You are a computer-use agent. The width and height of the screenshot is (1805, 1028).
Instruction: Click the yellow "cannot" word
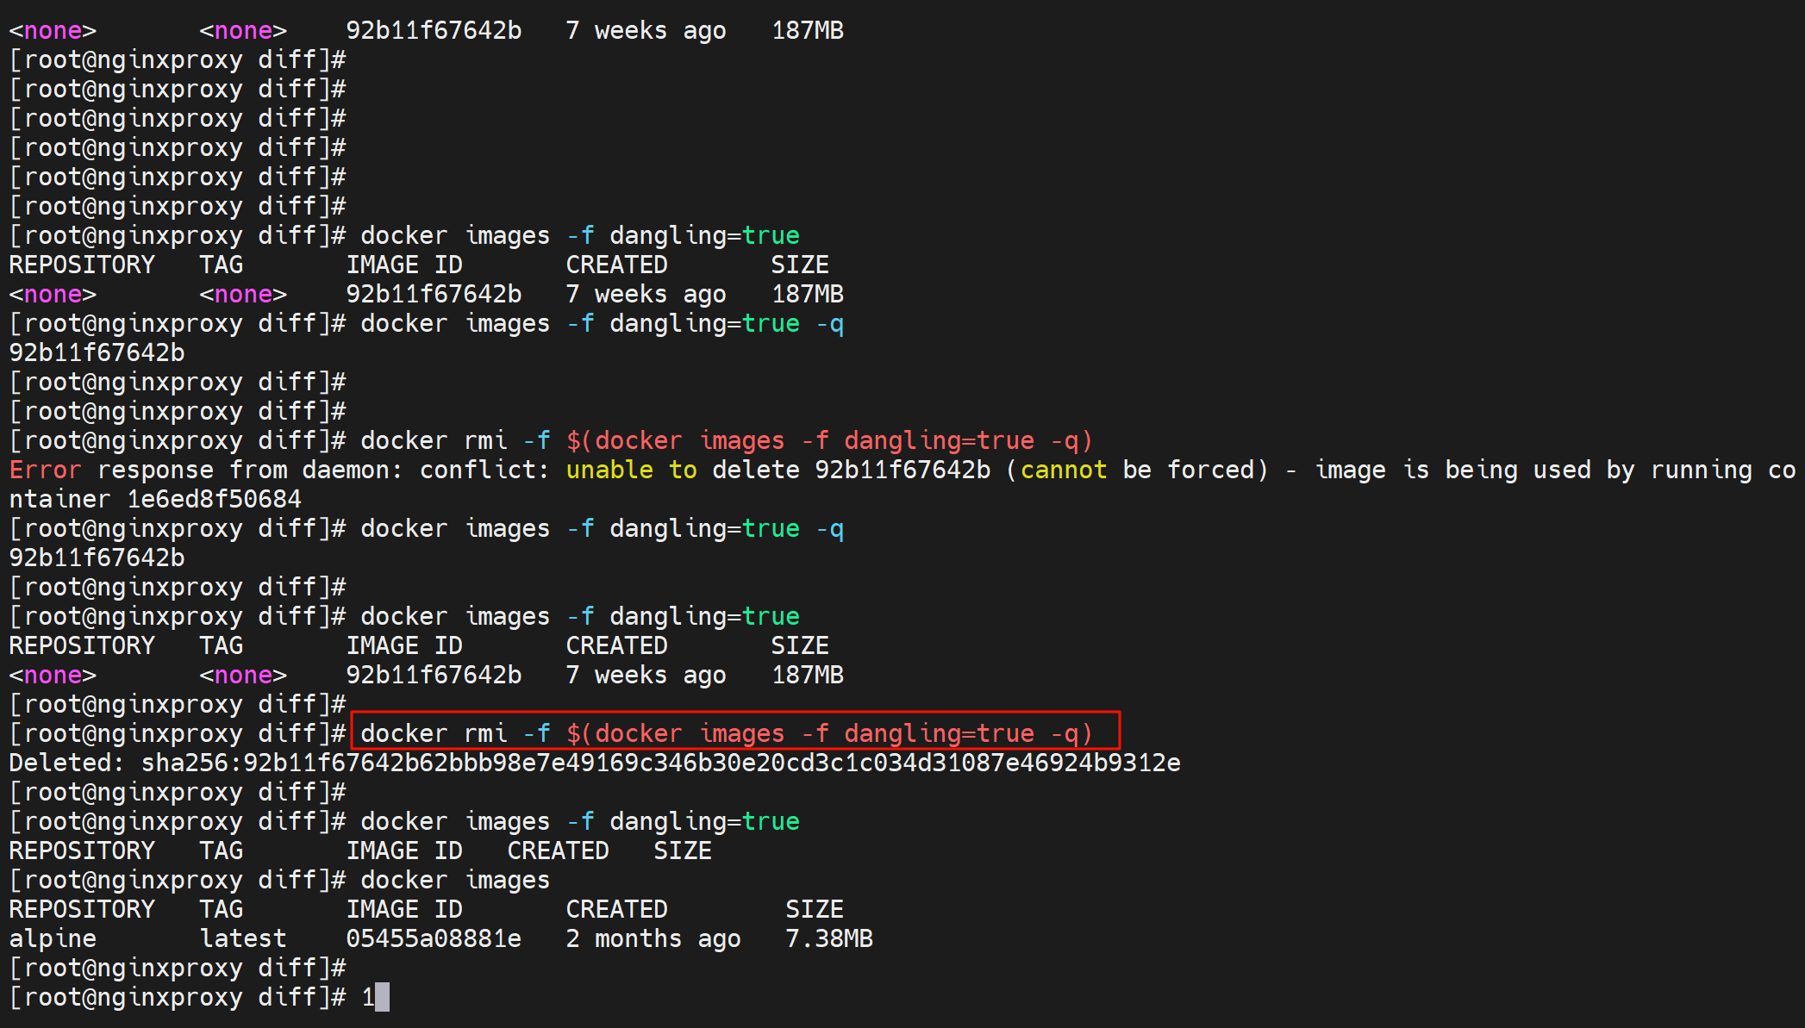1063,470
